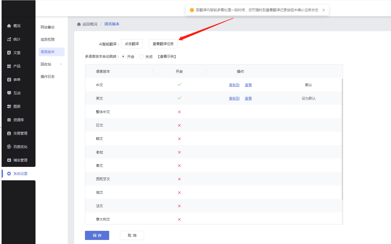Open the 产品 grid icon

pos(9,66)
